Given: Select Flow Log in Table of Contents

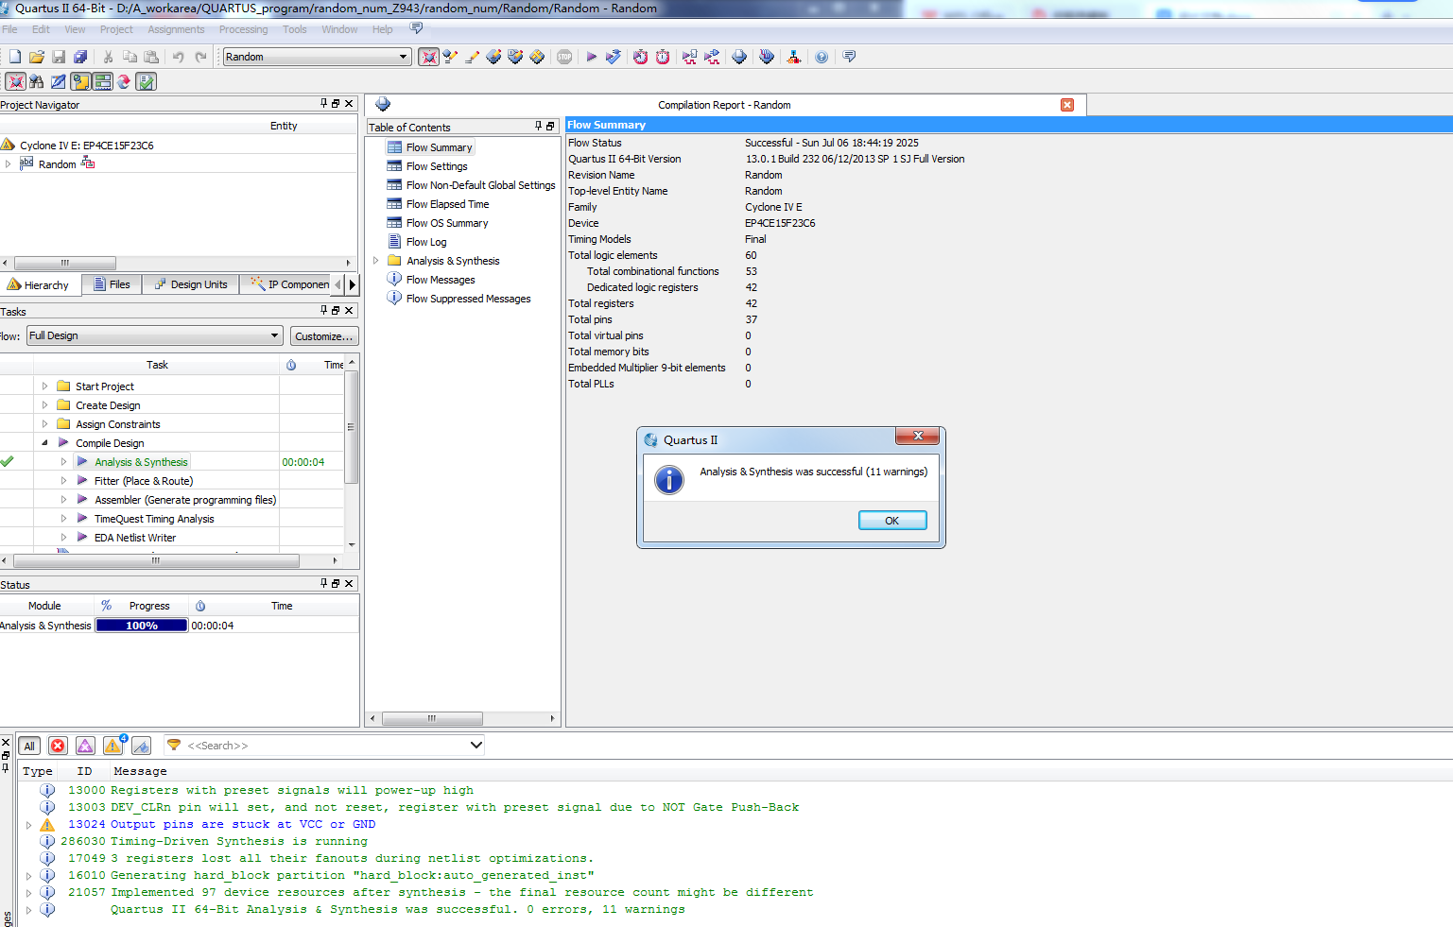Looking at the screenshot, I should click(x=426, y=242).
